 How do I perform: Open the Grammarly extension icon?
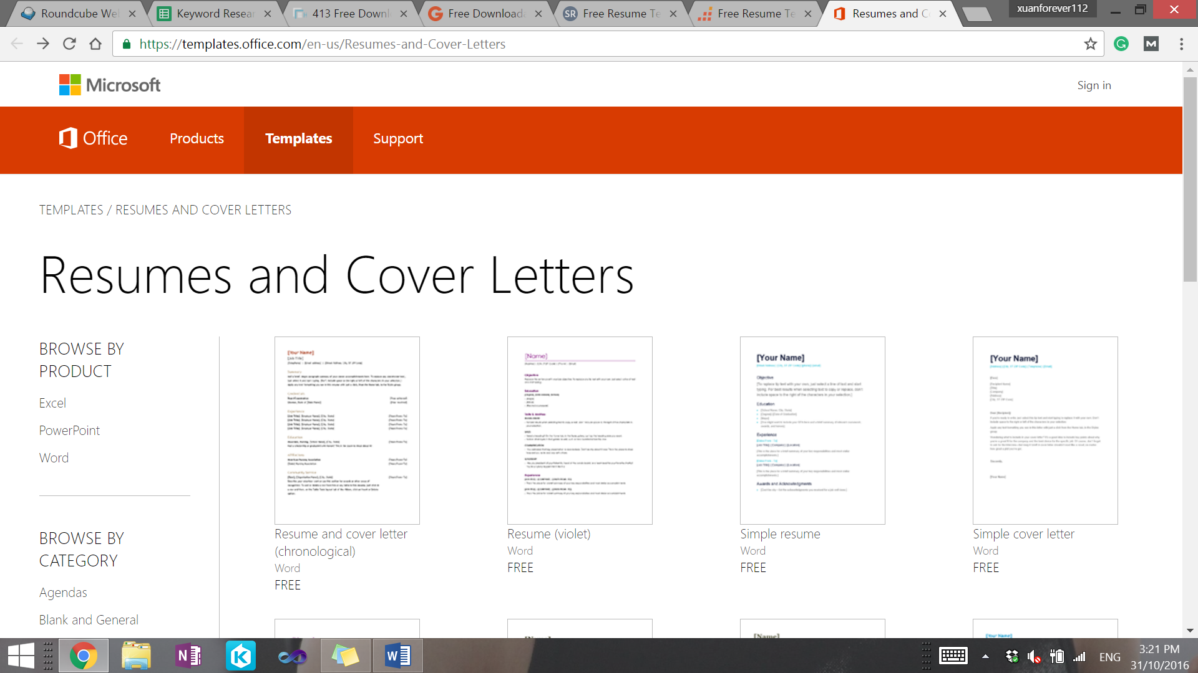pos(1121,44)
